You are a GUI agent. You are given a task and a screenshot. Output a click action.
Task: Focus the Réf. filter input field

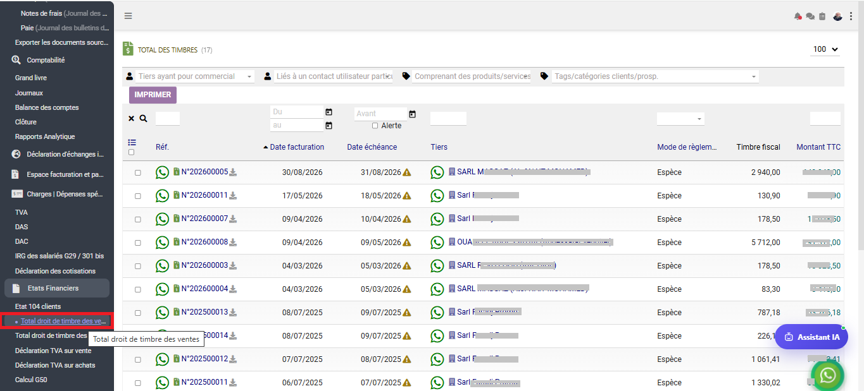pos(168,118)
